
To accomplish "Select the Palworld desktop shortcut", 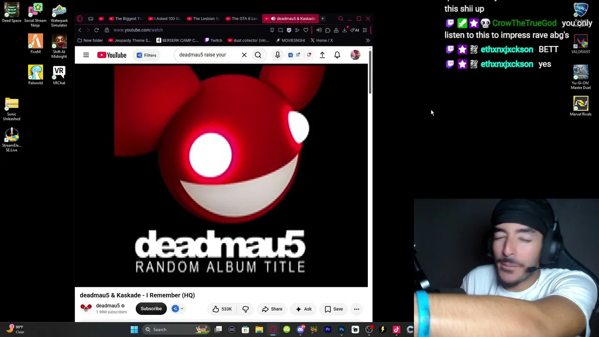I will [36, 75].
